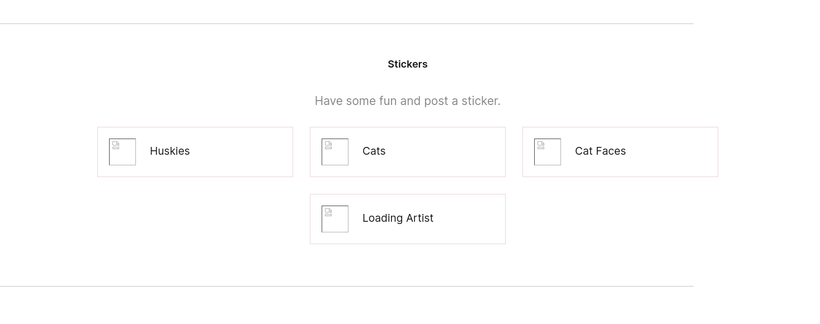Click the Huskies sticker pack image placeholder
Viewport: 820px width, 324px height.
(122, 152)
